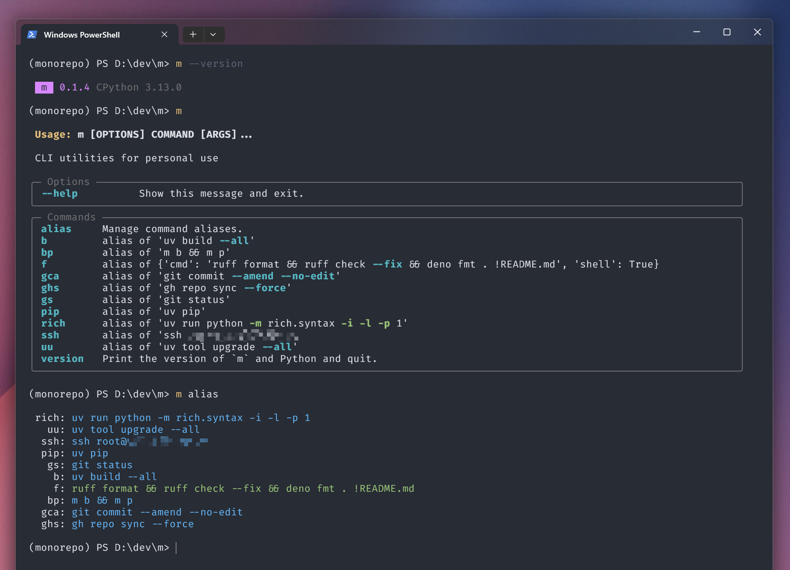This screenshot has width=790, height=570.
Task: Click the 'm alias' command prompt line
Action: tap(124, 394)
